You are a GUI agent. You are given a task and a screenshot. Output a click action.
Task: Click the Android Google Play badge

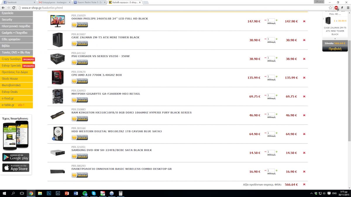pyautogui.click(x=16, y=157)
